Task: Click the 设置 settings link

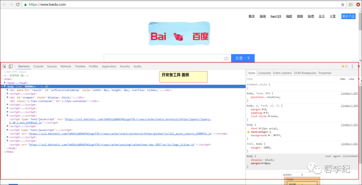Action: coord(333,16)
